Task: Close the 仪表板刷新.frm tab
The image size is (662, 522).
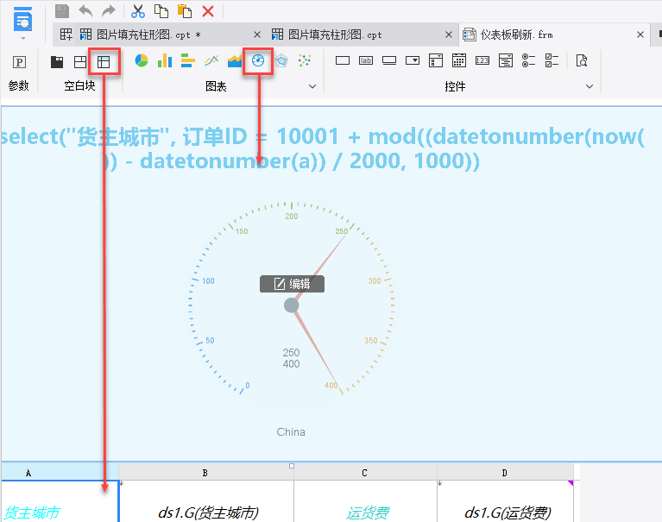Action: pos(640,35)
